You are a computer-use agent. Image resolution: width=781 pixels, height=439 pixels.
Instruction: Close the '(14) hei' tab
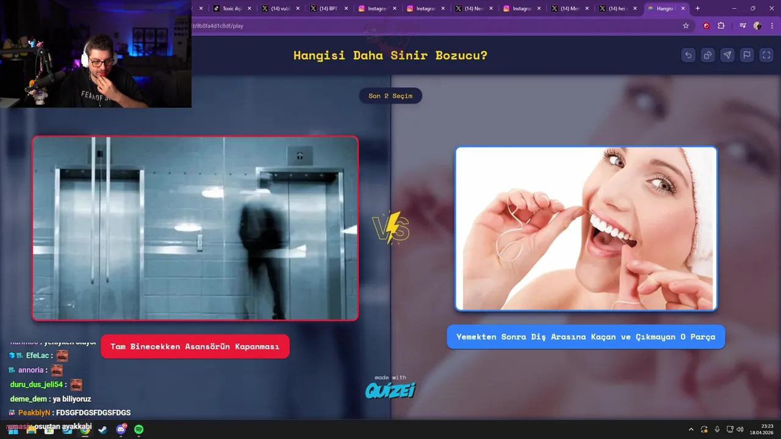pos(635,9)
